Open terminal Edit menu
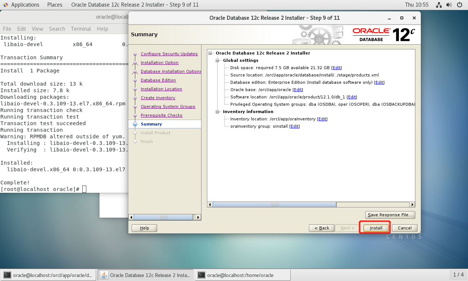Viewport: 468px width, 281px height. click(22, 29)
